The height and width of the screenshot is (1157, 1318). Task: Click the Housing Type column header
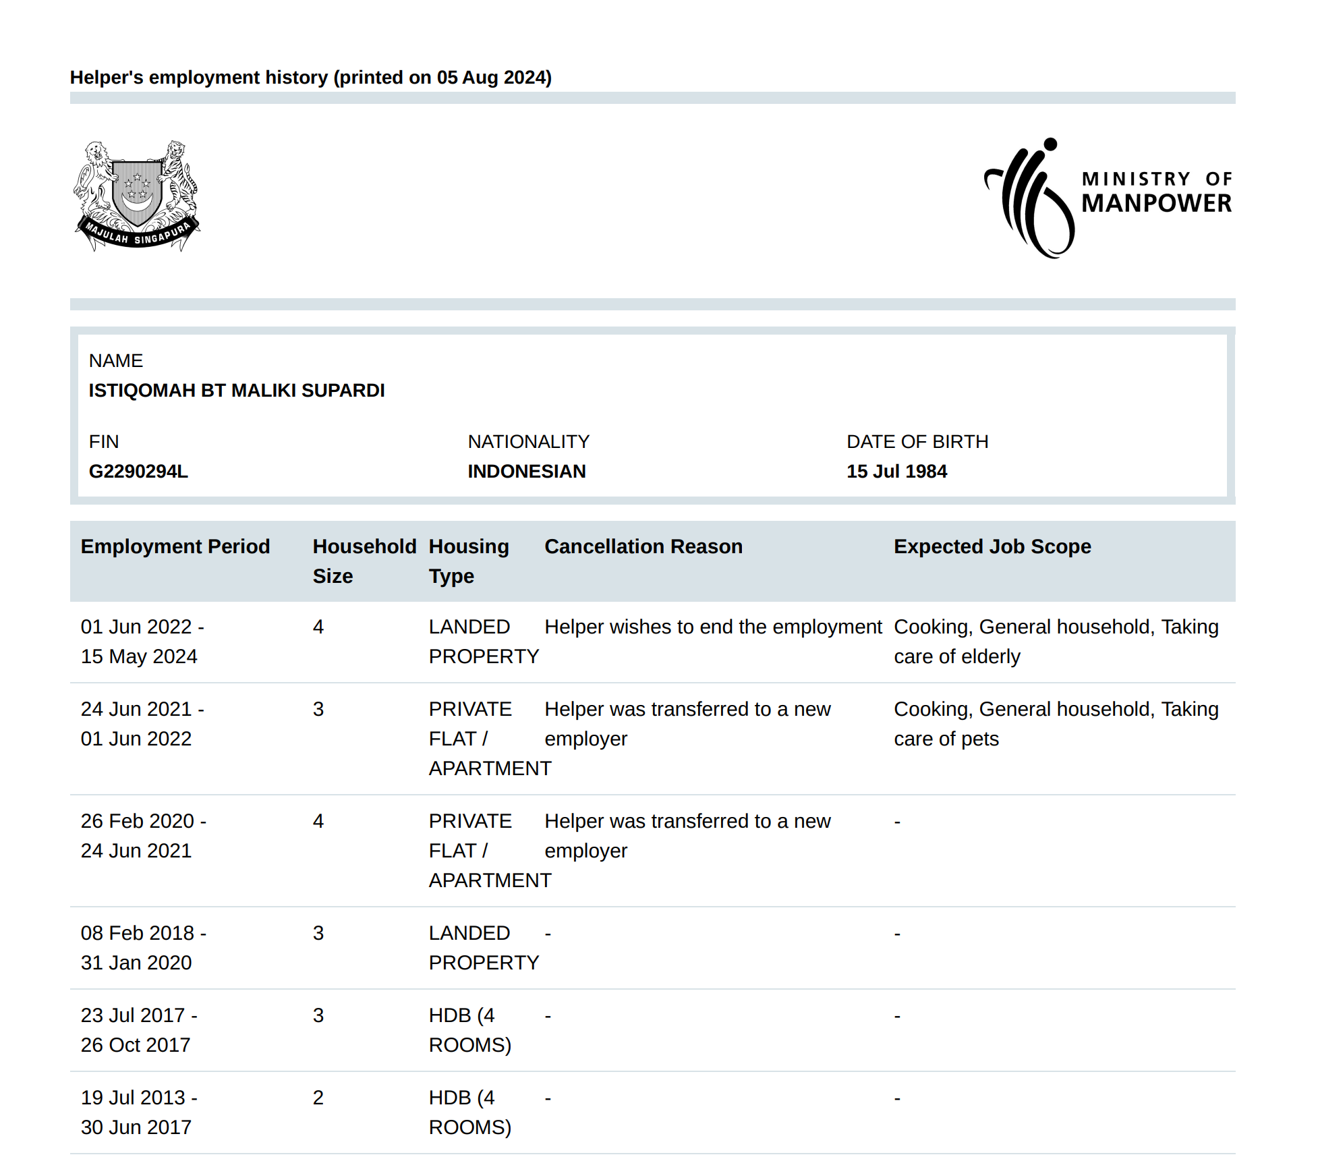point(469,561)
